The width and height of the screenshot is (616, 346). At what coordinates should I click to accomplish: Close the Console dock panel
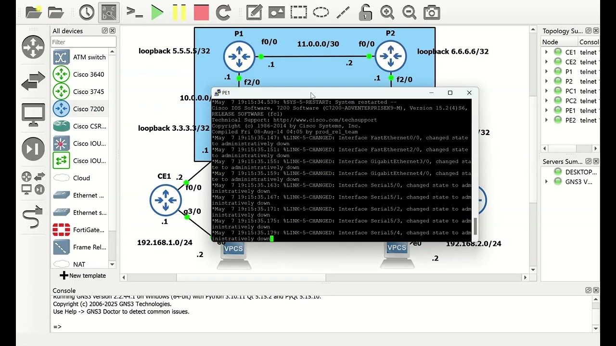coord(596,290)
